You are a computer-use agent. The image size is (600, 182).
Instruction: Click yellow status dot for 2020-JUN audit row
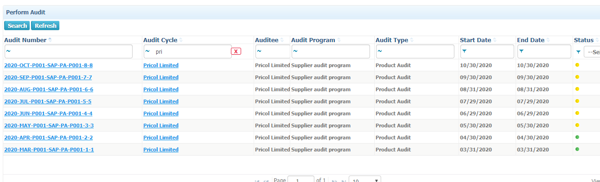click(x=577, y=113)
